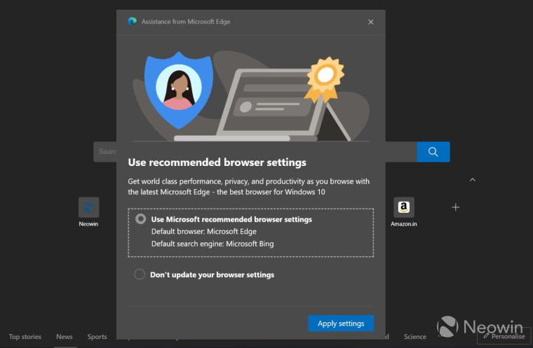Image resolution: width=533 pixels, height=348 pixels.
Task: Switch to the Science feed tab
Action: (415, 337)
